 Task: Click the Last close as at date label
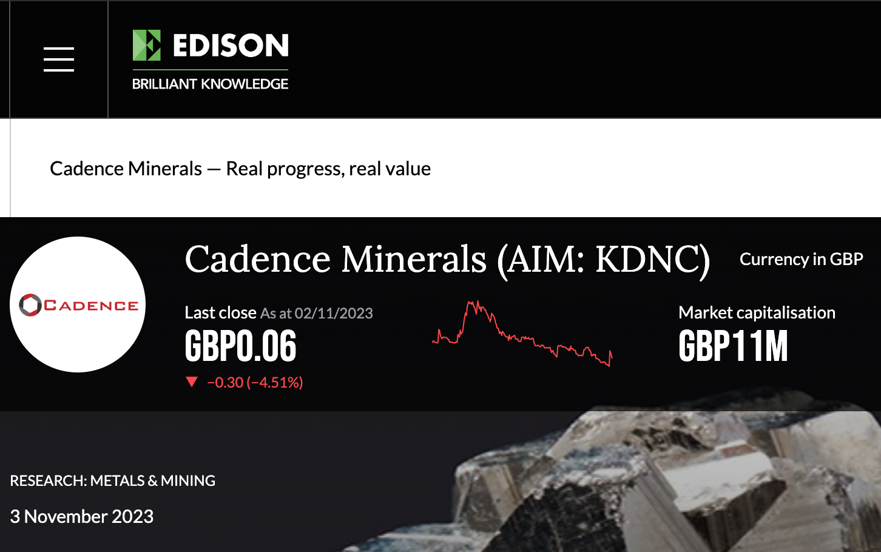point(278,313)
